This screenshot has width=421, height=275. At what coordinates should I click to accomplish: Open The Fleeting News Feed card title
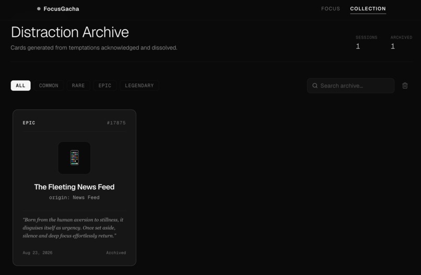point(74,187)
